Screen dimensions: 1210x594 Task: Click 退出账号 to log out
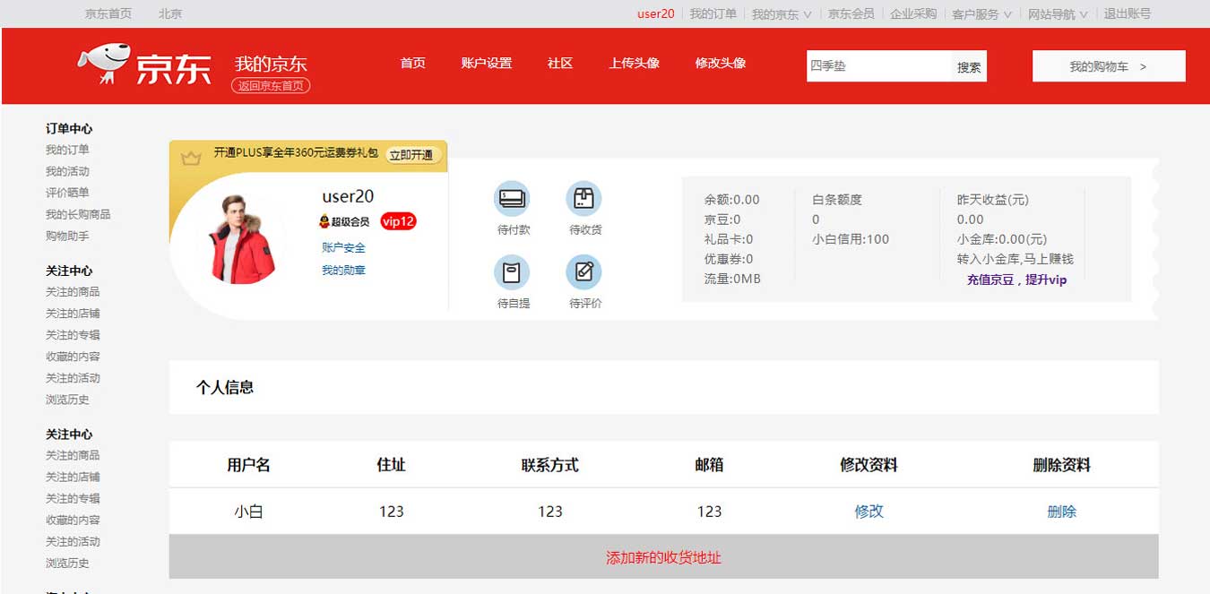[1127, 14]
